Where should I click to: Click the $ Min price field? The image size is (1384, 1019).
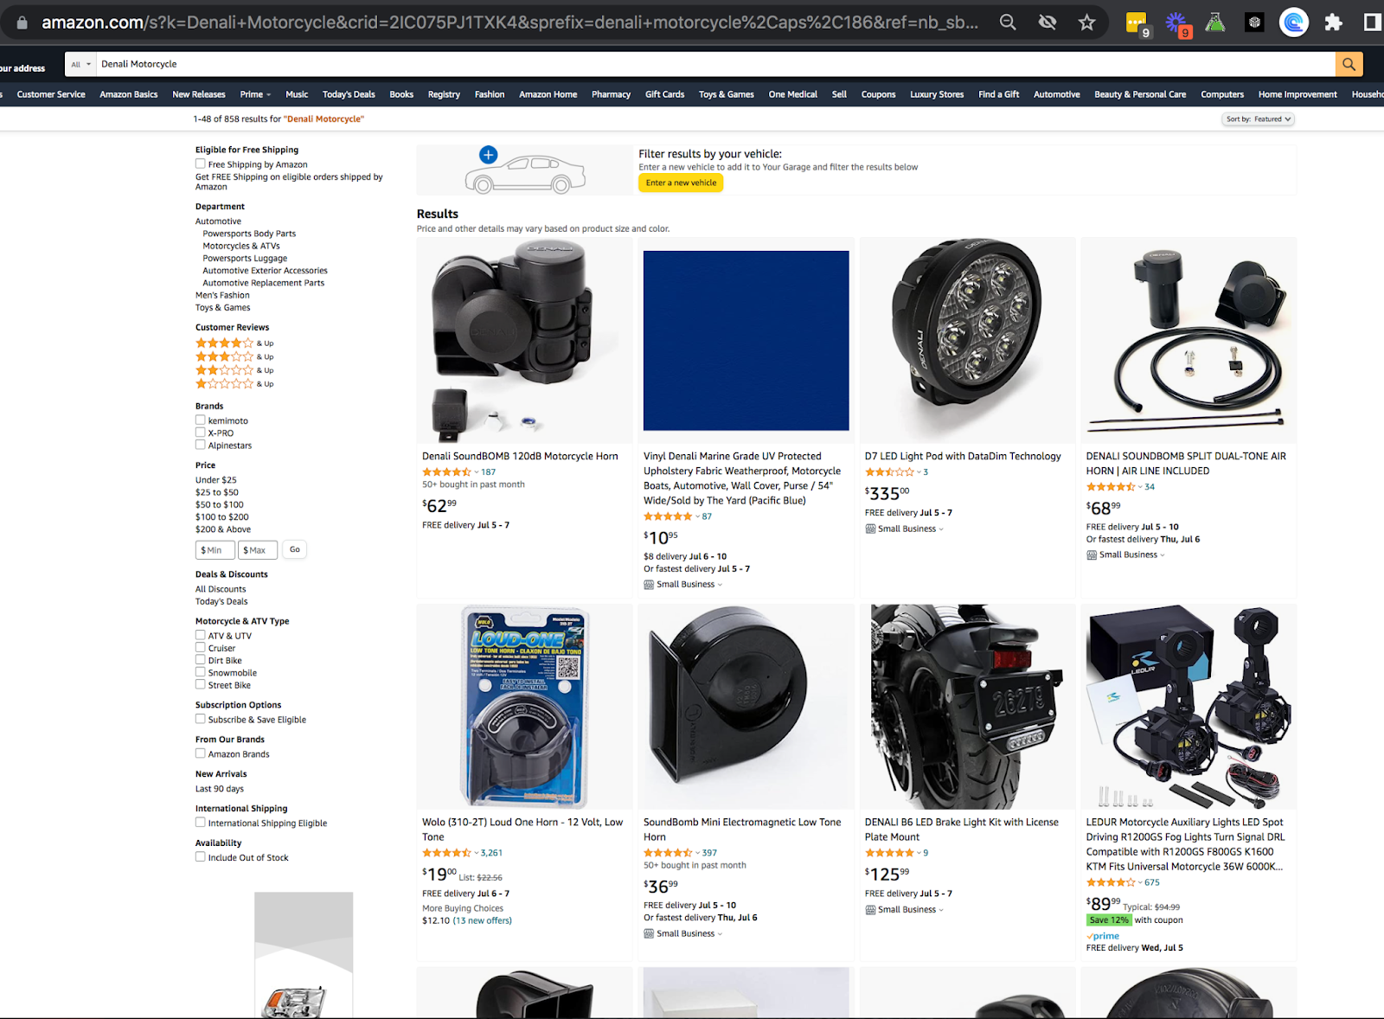[x=215, y=550]
